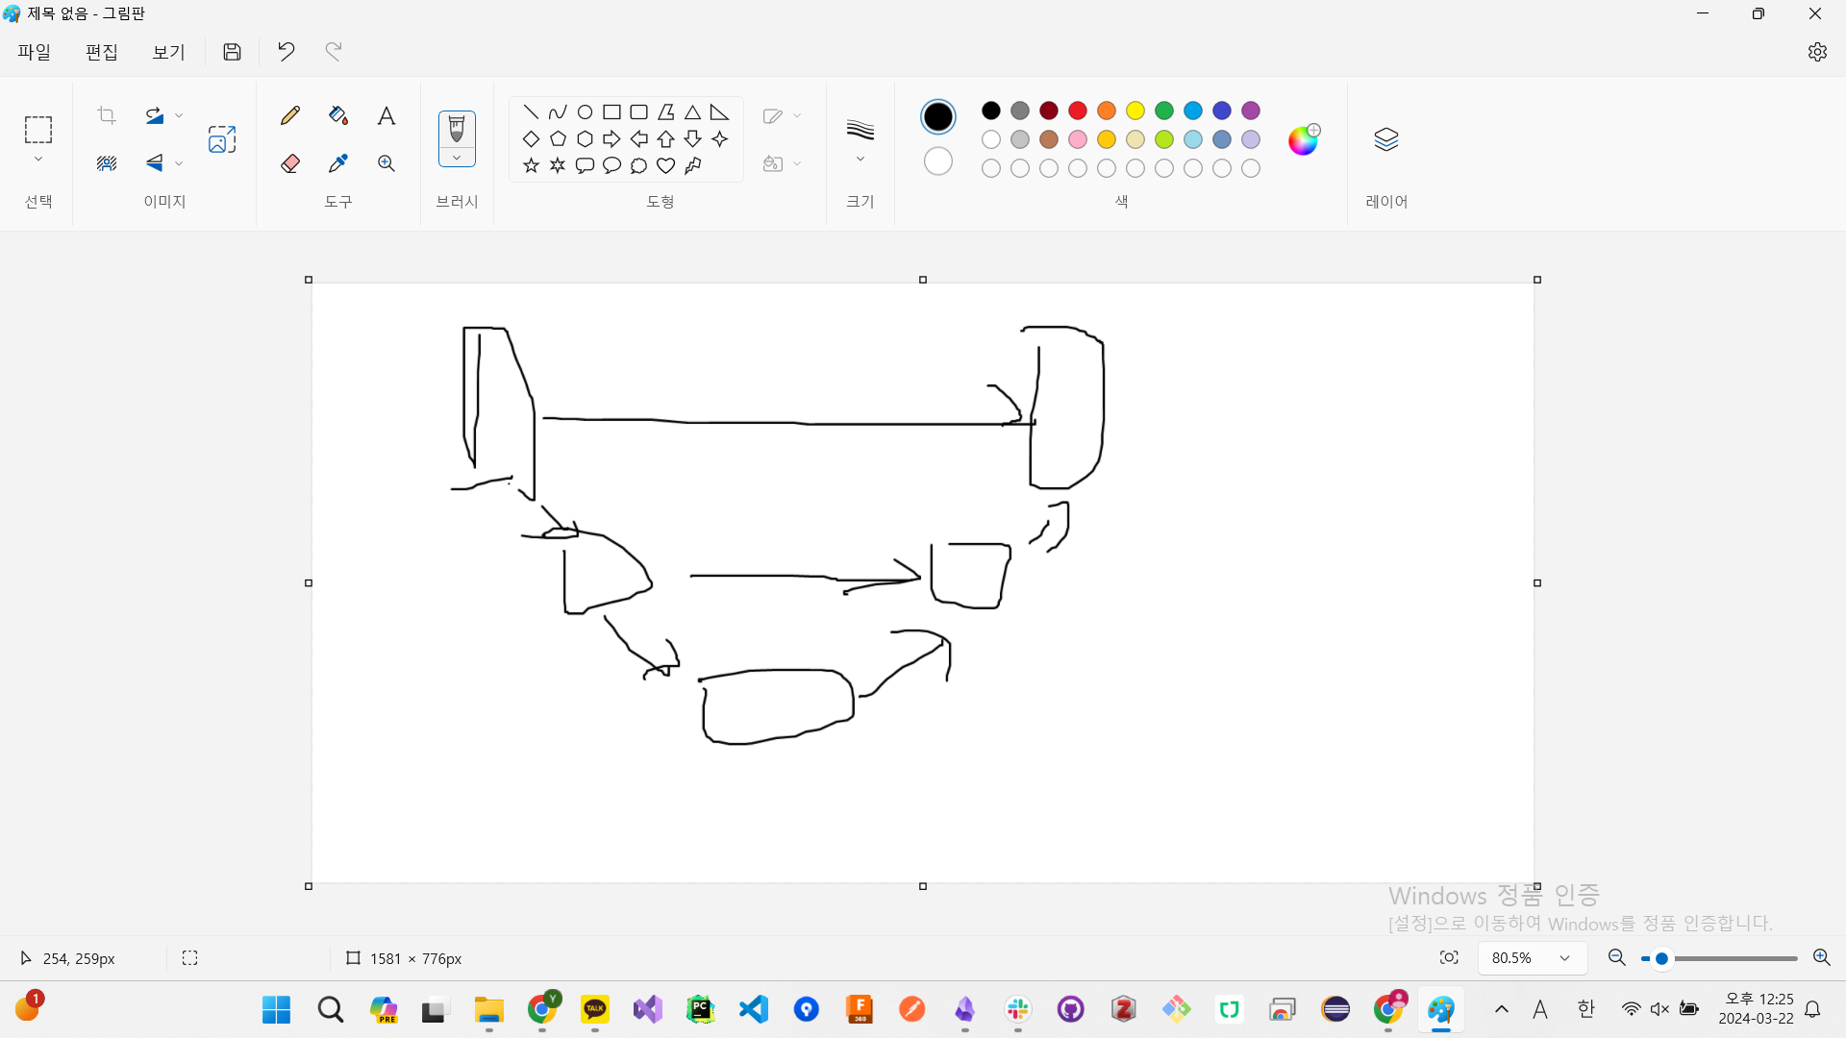Expand the rotate options dropdown
This screenshot has height=1038, width=1846.
tap(179, 116)
